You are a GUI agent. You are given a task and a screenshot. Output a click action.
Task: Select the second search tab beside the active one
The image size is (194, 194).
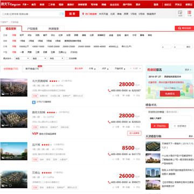(32, 29)
